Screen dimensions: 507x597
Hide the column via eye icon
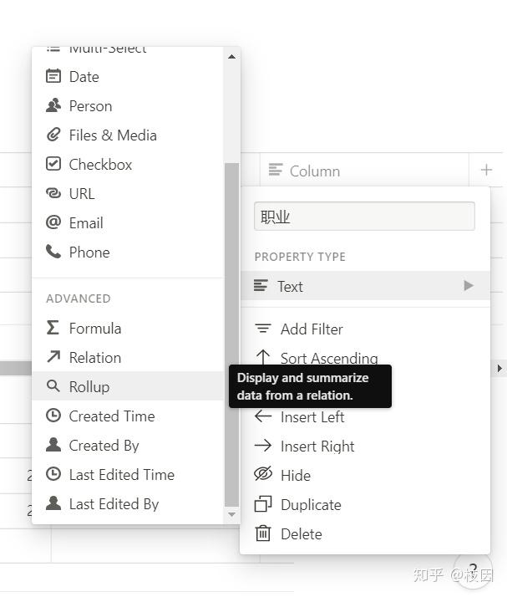point(263,475)
